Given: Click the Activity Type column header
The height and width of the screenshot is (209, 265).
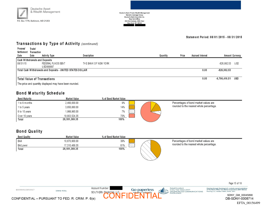Looking at the screenshot, I should (48, 56).
